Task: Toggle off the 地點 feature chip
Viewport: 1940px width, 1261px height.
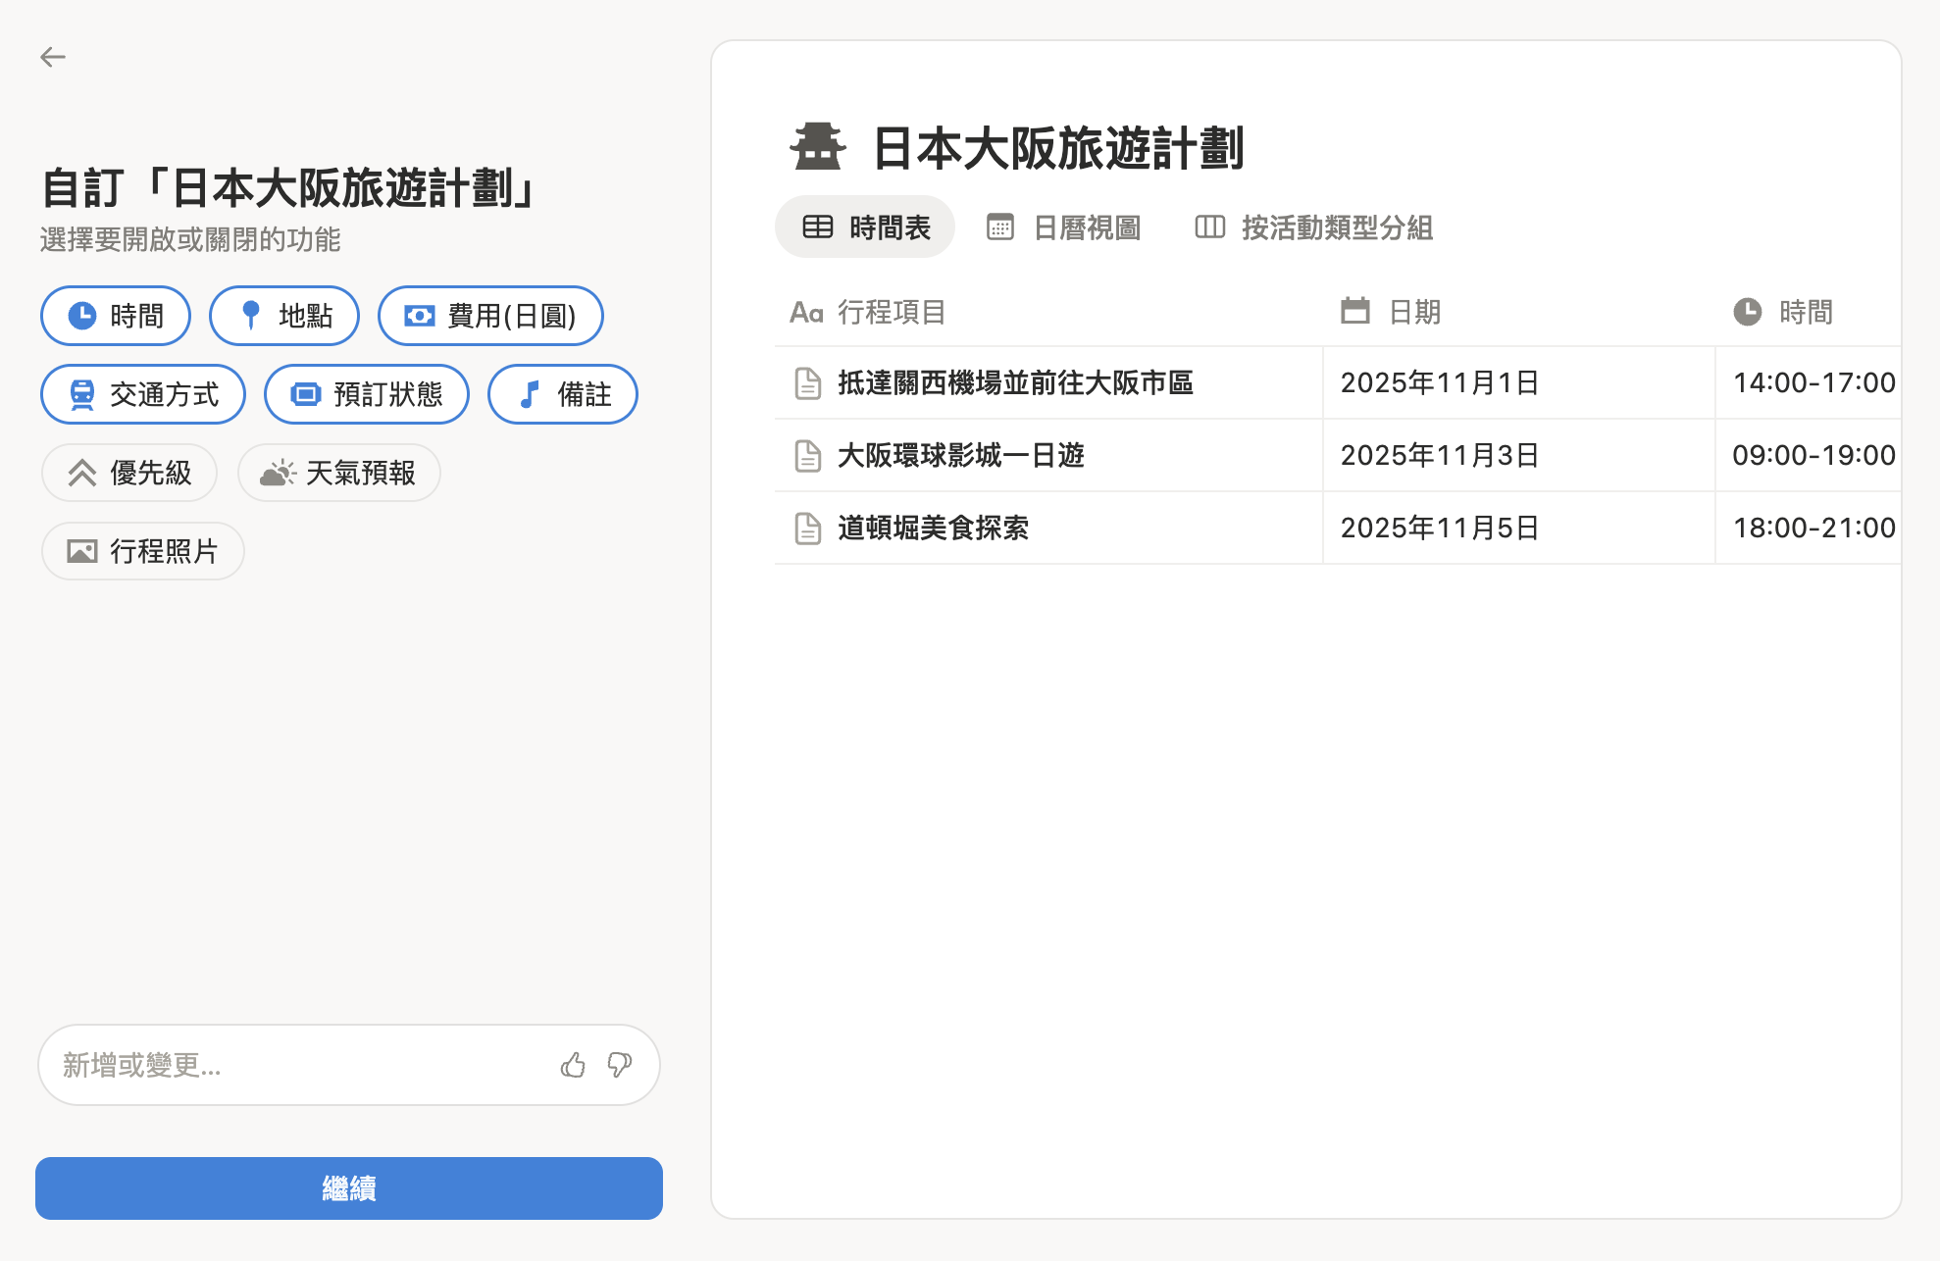Action: tap(284, 316)
